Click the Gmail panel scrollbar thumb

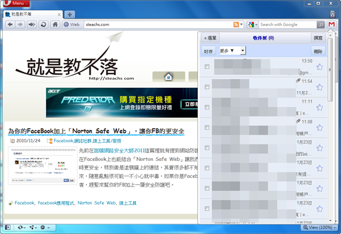(x=330, y=69)
